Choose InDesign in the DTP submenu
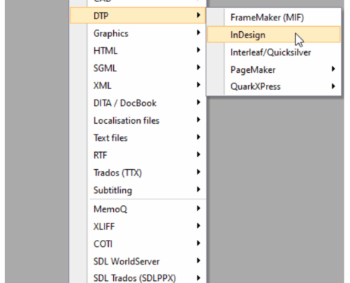 (x=274, y=35)
